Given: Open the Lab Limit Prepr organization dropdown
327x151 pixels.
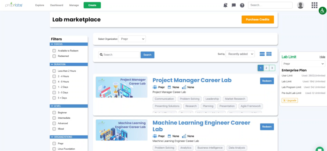Looking at the screenshot, I should (x=303, y=64).
